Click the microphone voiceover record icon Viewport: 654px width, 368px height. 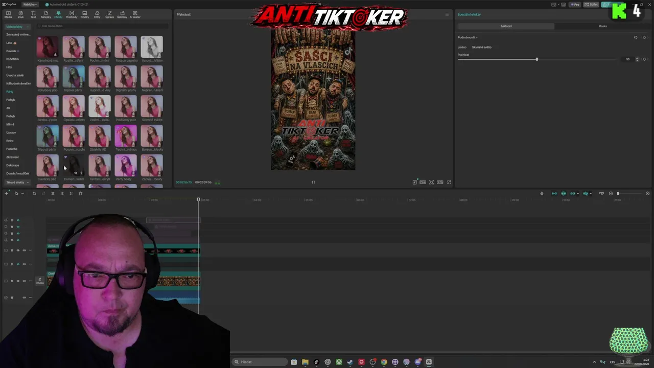point(542,193)
